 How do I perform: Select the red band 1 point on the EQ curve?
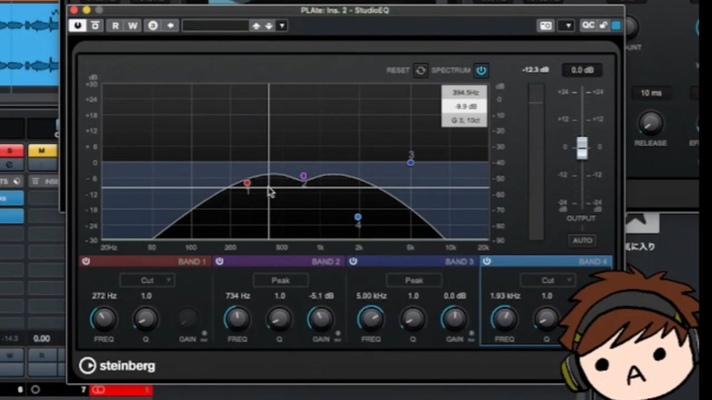tap(247, 183)
